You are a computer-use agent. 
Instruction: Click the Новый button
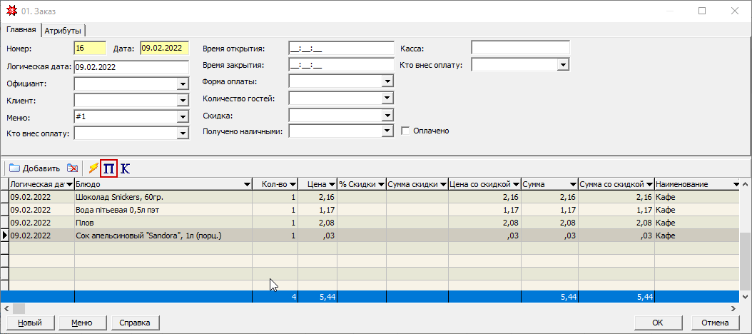pyautogui.click(x=29, y=323)
